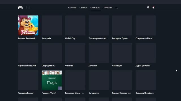Screen dimensions: 181x101
Task: Click the title text Гримм: Ферма с и...
Action: tap(121, 93)
